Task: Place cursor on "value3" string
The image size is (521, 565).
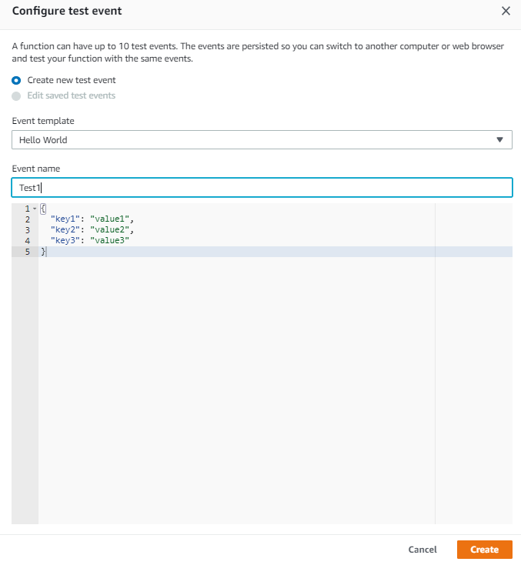Action: click(x=110, y=241)
